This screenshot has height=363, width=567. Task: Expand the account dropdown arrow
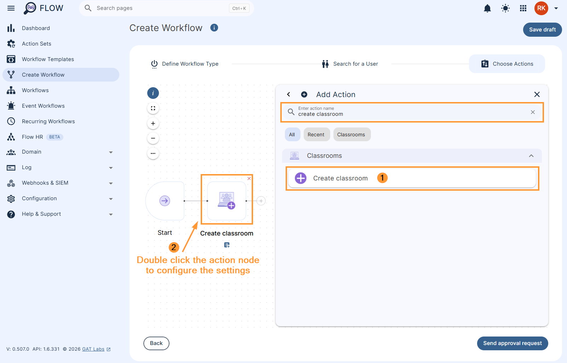click(x=556, y=8)
